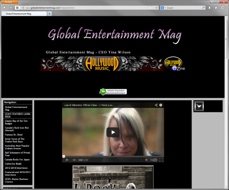229x190 pixels.
Task: Open Classic Ray of Six Ton Budgie
Action: tap(16, 122)
